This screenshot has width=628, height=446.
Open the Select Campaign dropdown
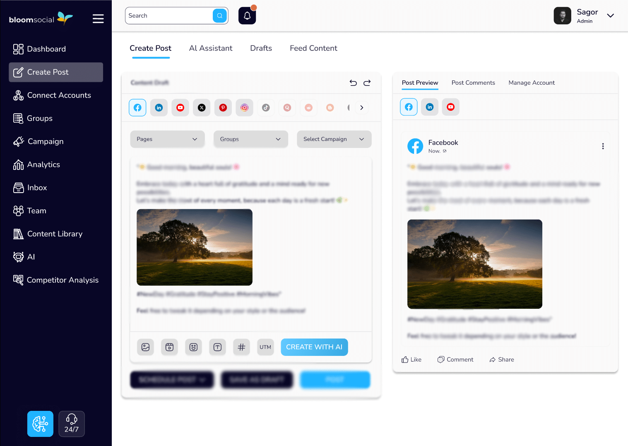[334, 139]
